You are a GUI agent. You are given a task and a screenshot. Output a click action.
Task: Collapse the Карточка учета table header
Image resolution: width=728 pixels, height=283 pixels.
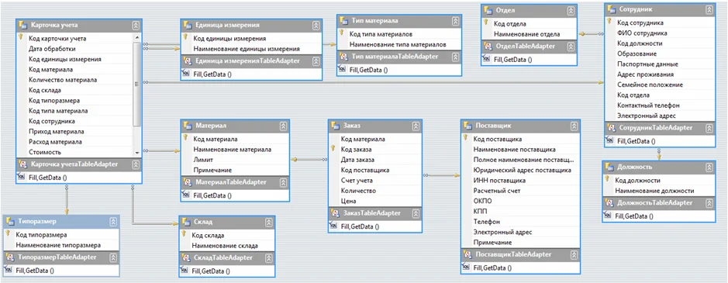tap(136, 25)
